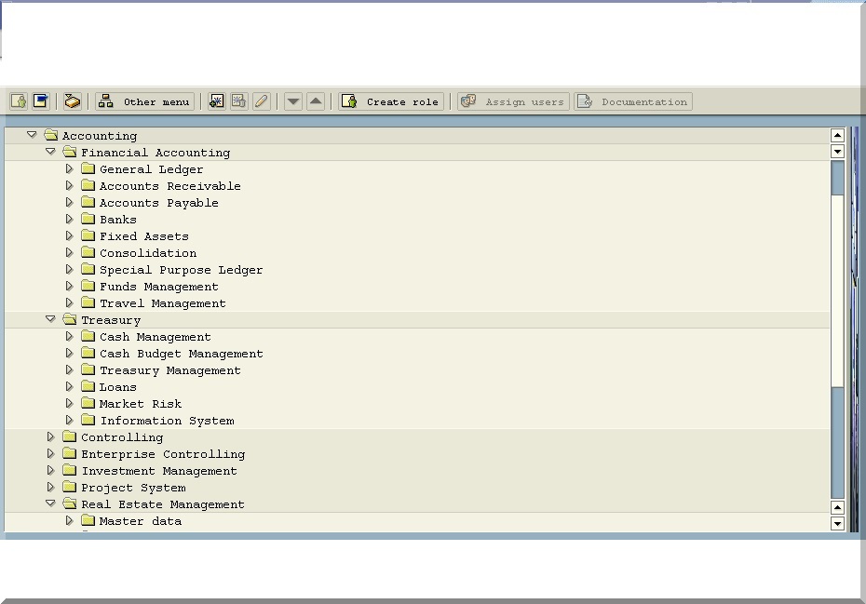Select the Controlling label
Image resolution: width=866 pixels, height=604 pixels.
(122, 437)
